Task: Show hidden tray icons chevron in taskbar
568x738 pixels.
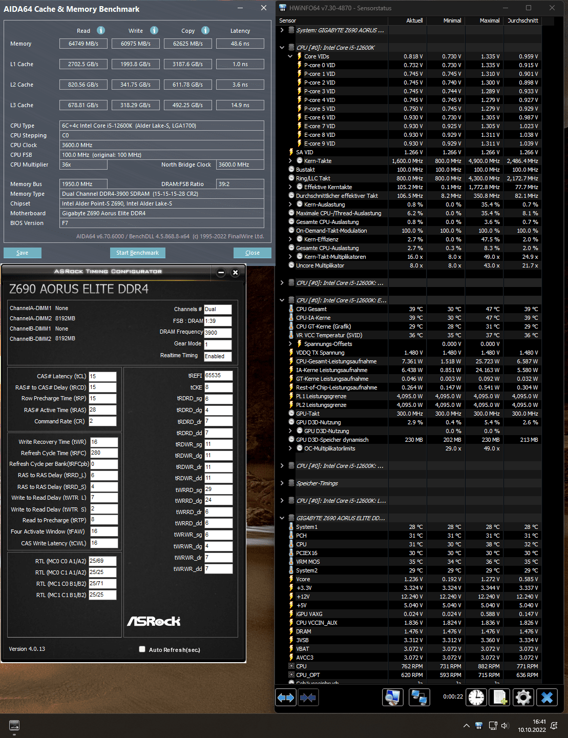Action: click(x=466, y=726)
